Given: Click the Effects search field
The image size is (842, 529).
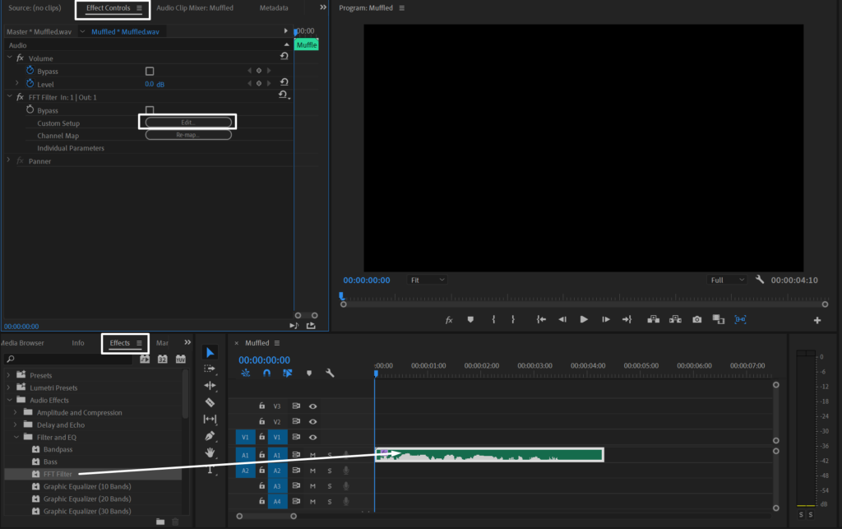Looking at the screenshot, I should 68,359.
